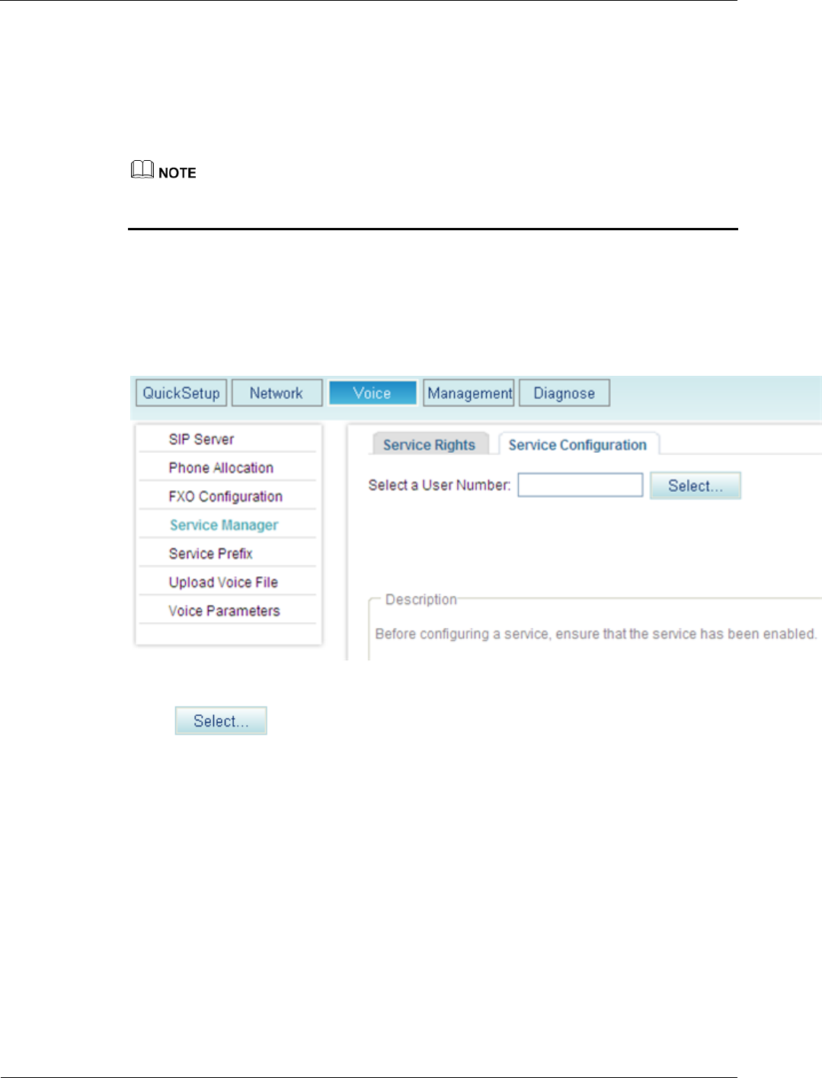Viewport: 822px width, 1078px height.
Task: Open FXO Configuration page
Action: [227, 496]
